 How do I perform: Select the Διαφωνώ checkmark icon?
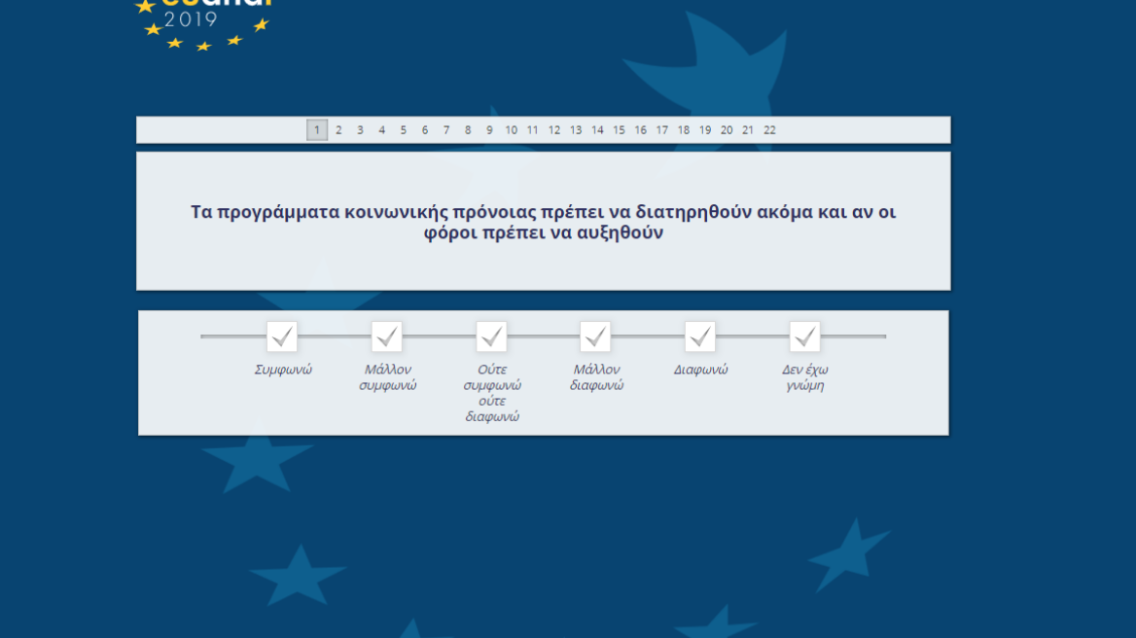coord(699,337)
